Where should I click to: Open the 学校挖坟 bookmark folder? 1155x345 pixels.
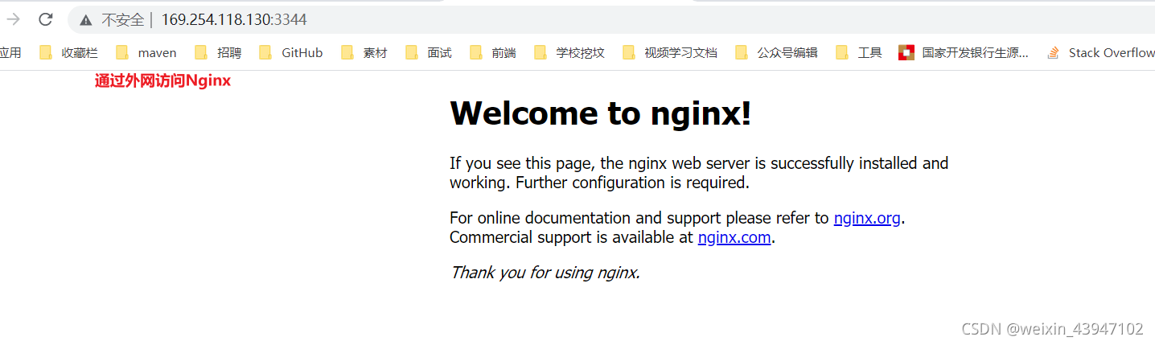pos(569,53)
